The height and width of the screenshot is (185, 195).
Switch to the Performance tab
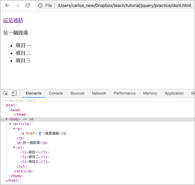[x=124, y=93]
